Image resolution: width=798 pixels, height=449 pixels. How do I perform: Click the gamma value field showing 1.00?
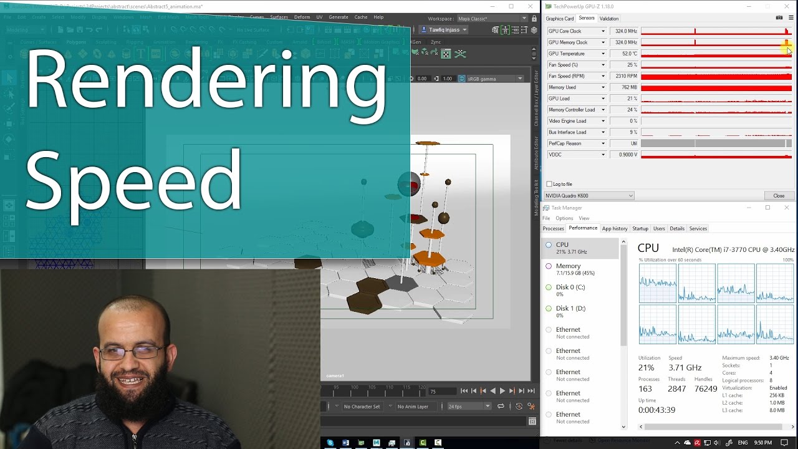click(448, 79)
